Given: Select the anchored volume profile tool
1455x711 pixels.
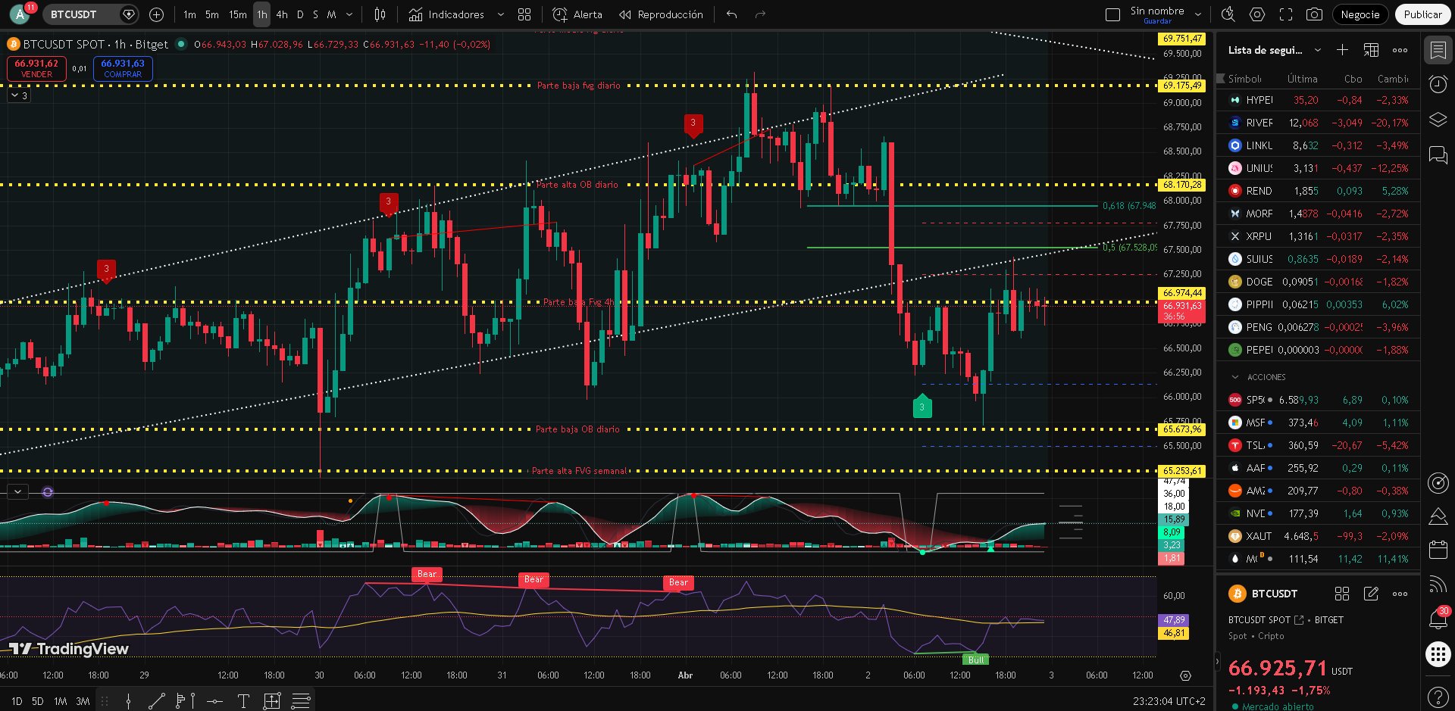Looking at the screenshot, I should coord(185,701).
